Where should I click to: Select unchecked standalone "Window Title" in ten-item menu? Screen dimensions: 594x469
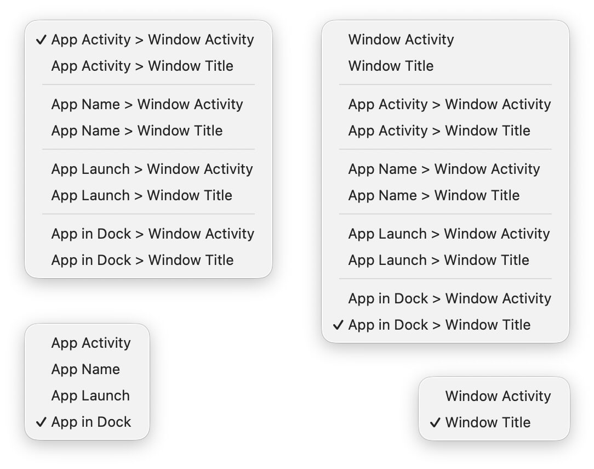tap(391, 66)
